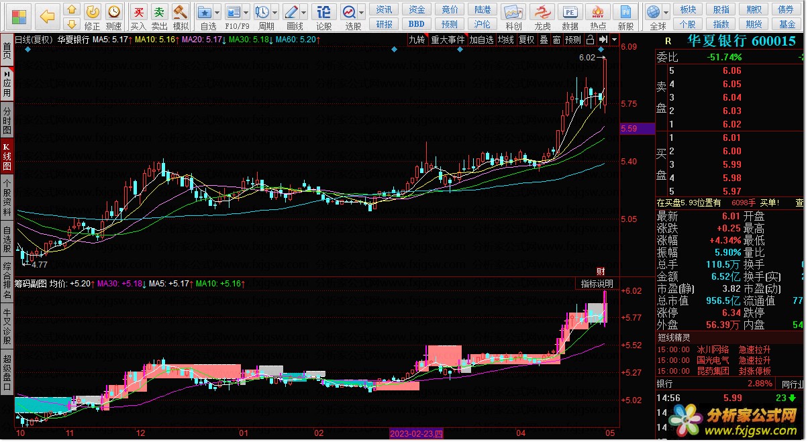Screen dimensions: 808x442
Task: Click the jump-to-end arrow icon in chart bar
Action: click(x=603, y=40)
